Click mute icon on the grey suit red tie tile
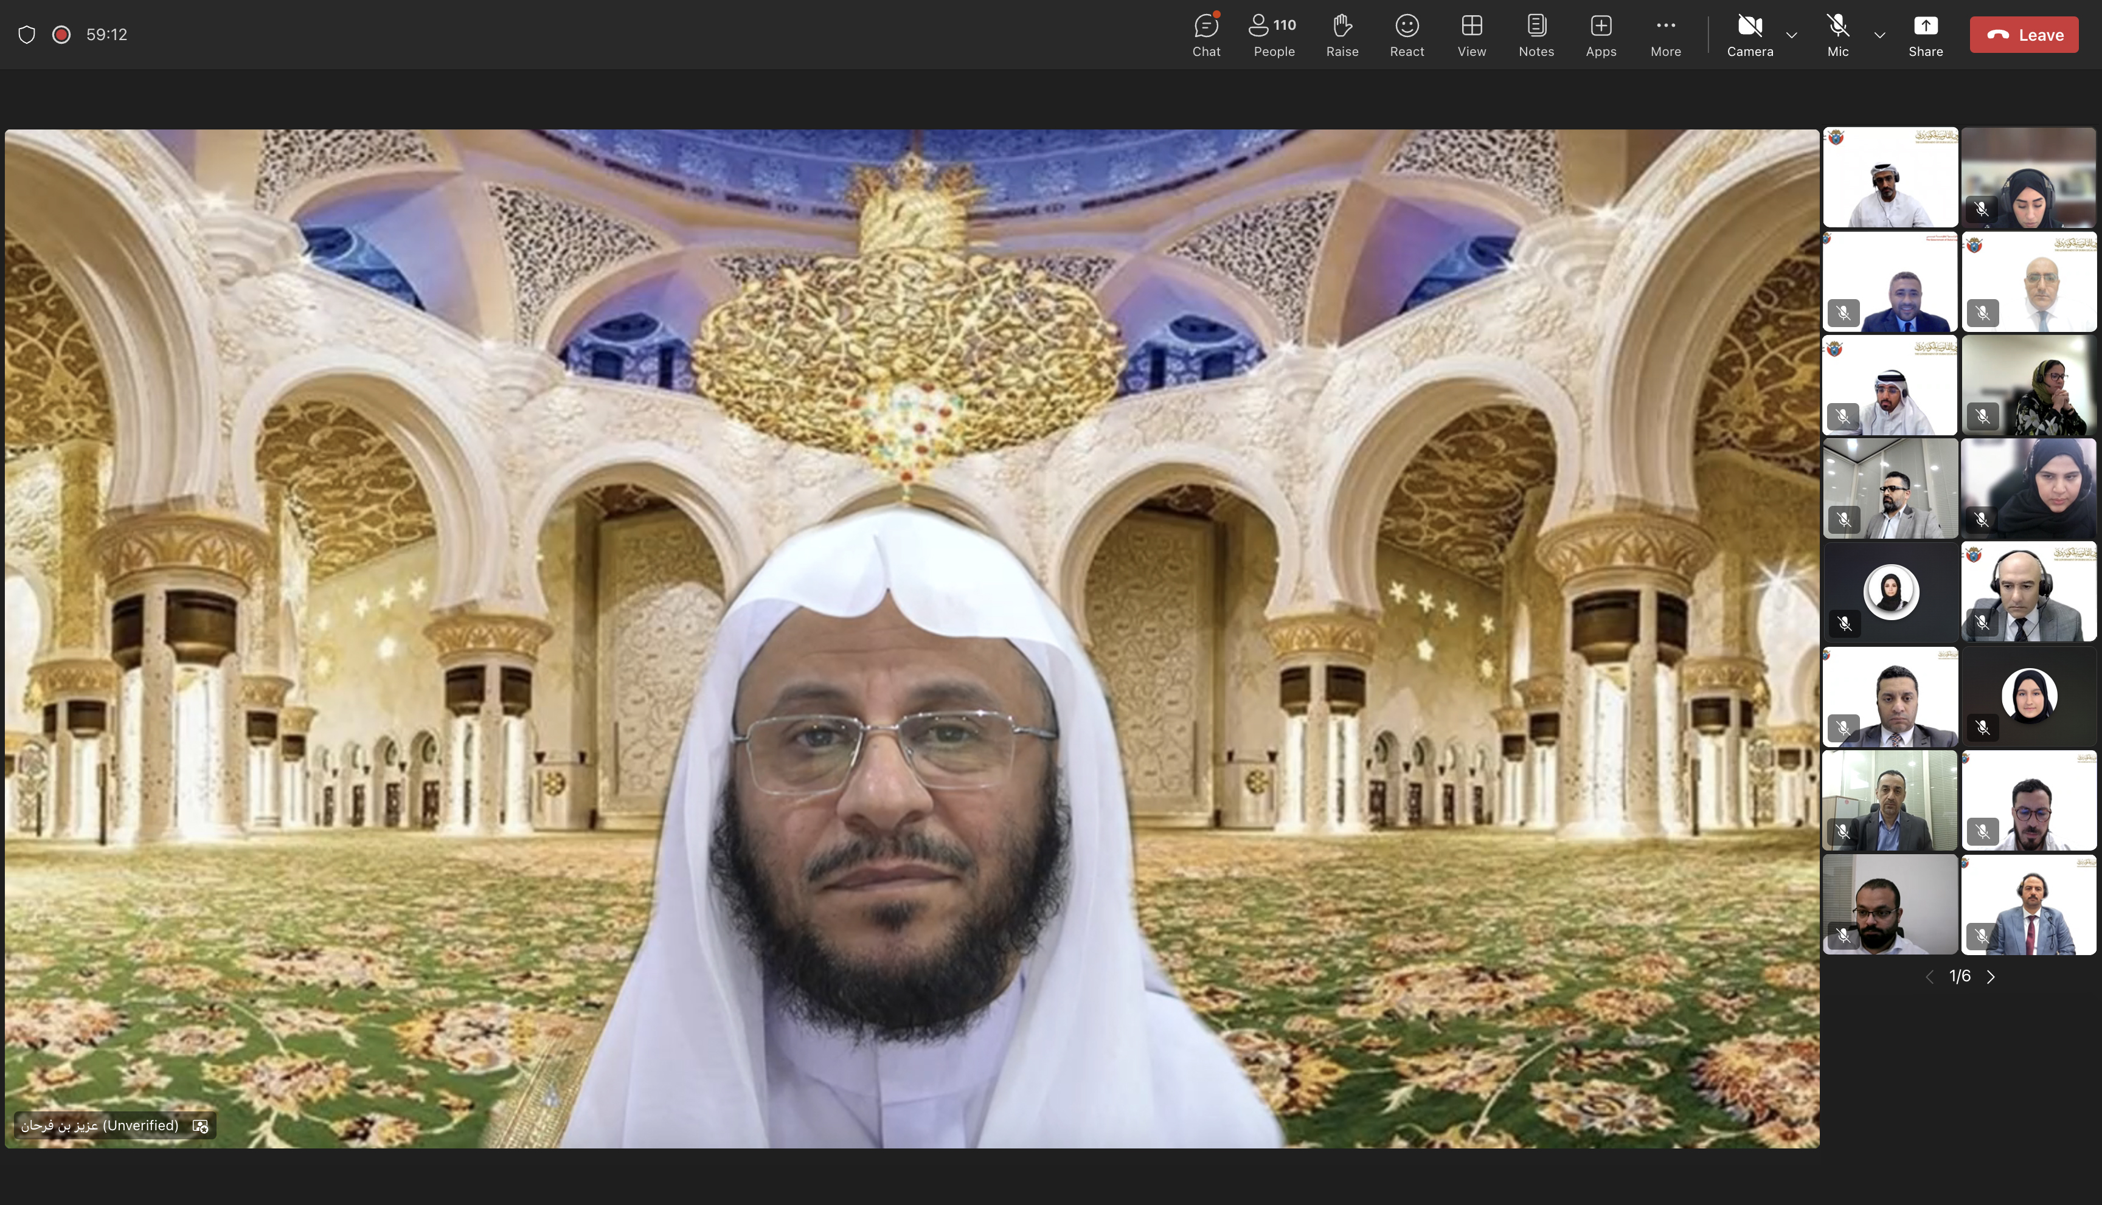Screen dimensions: 2102x1205 pos(1982,936)
